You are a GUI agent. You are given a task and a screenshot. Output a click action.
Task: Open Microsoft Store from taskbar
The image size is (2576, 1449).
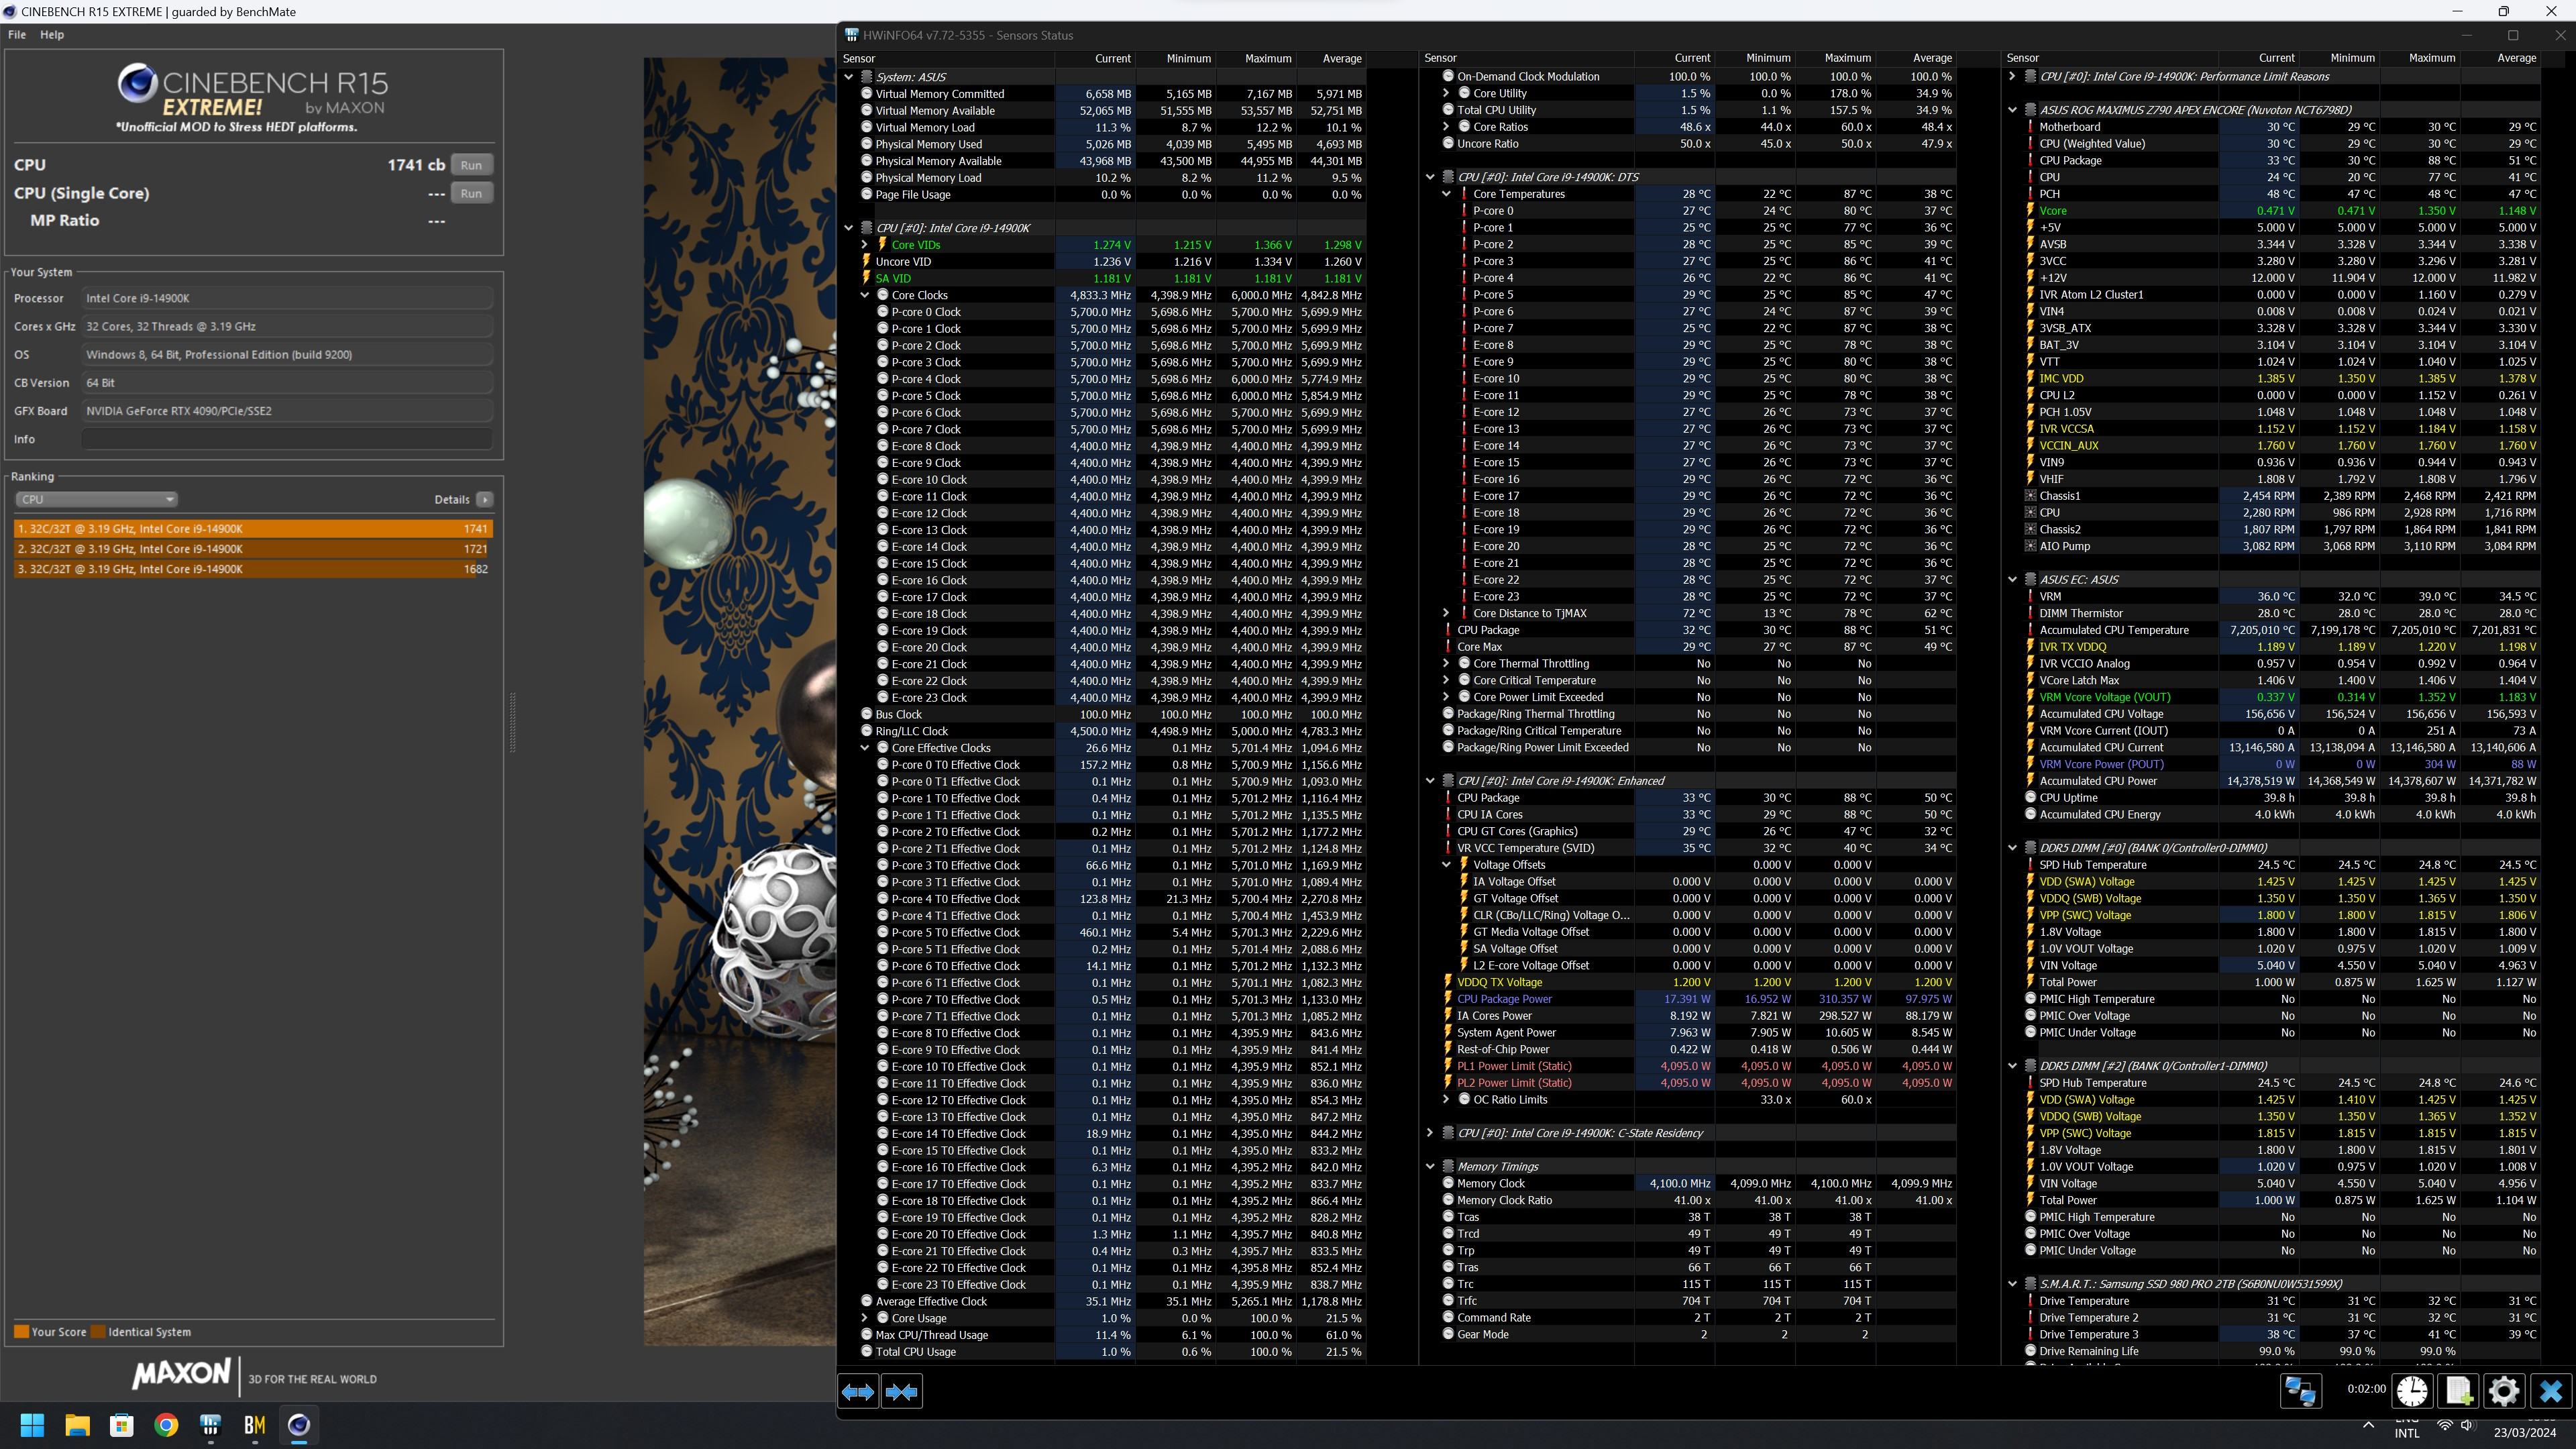121,1425
